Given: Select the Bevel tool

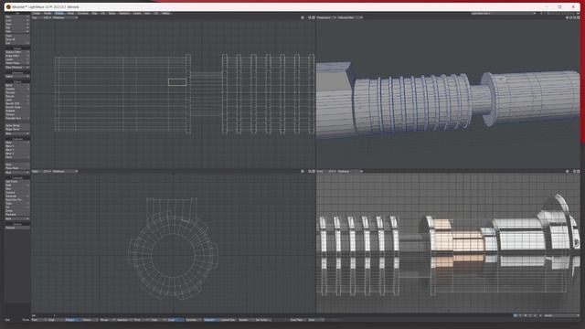Looking at the screenshot, I should point(17,85).
